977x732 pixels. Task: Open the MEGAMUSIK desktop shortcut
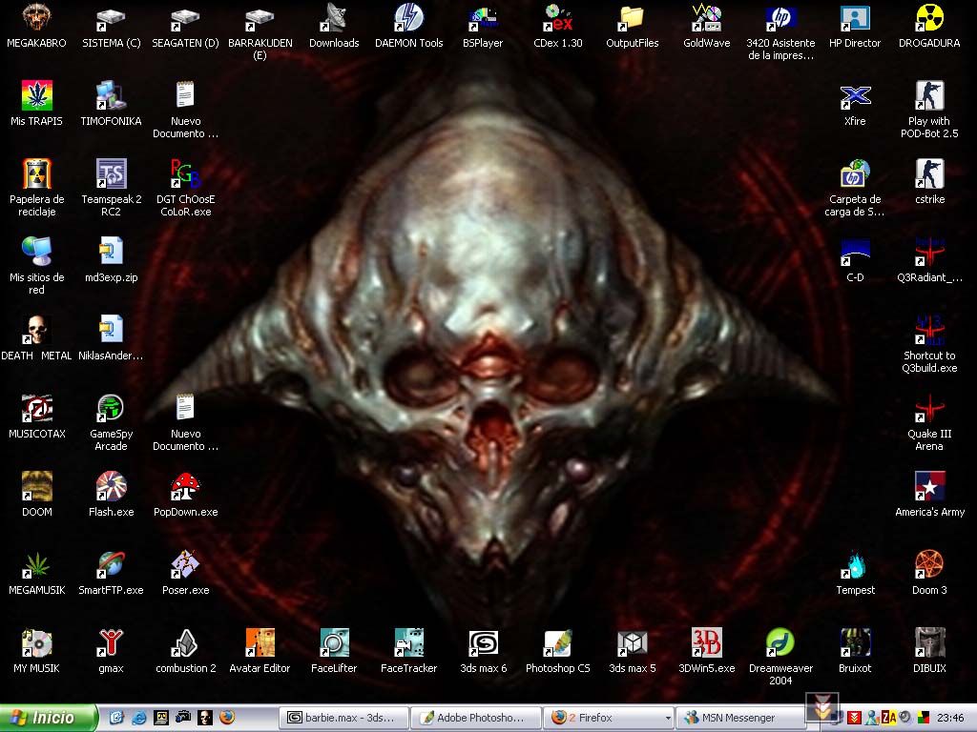click(x=37, y=564)
